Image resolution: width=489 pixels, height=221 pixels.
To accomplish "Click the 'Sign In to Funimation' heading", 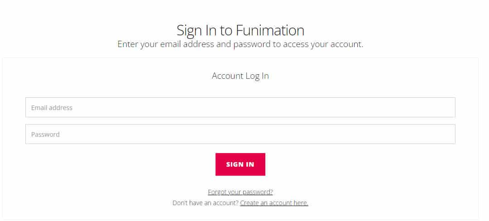I will pyautogui.click(x=240, y=30).
